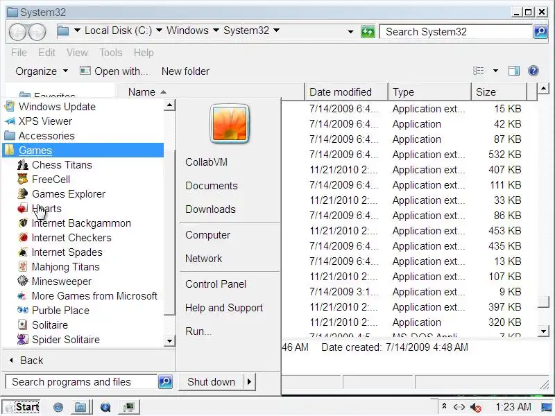Click Open with... toolbar button
This screenshot has height=416, width=555.
coord(114,71)
